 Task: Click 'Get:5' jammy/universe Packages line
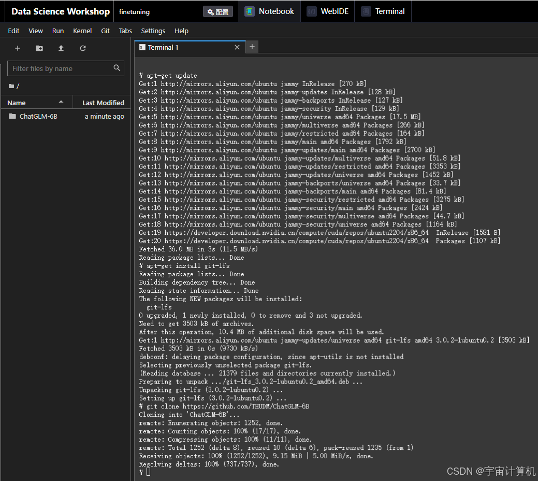tap(280, 117)
